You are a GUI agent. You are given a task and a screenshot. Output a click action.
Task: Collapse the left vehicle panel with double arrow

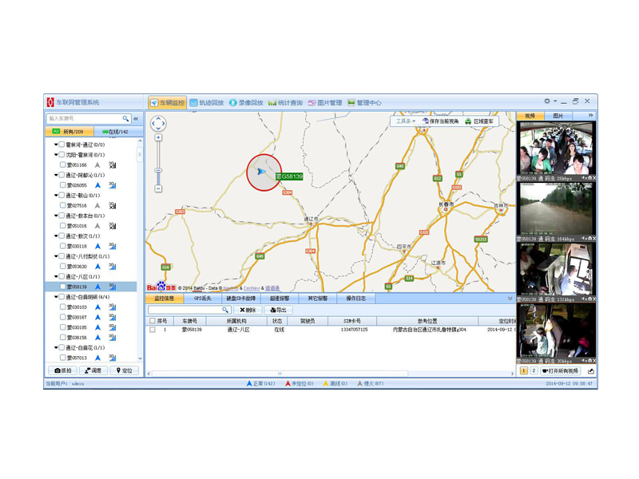pos(136,119)
